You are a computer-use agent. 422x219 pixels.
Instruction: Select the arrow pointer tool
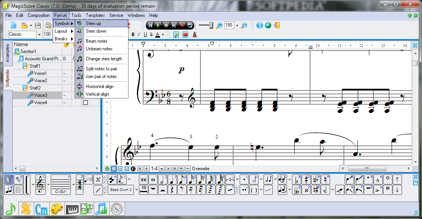click(8, 179)
